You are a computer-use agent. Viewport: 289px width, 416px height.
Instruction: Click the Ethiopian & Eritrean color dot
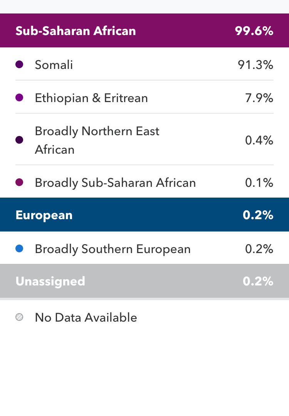point(19,98)
